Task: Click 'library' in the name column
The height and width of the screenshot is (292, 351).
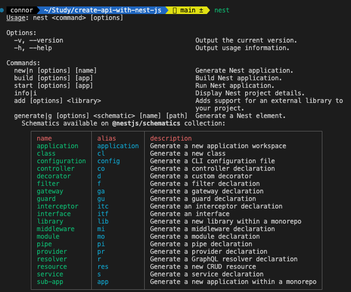Action: click(x=50, y=221)
